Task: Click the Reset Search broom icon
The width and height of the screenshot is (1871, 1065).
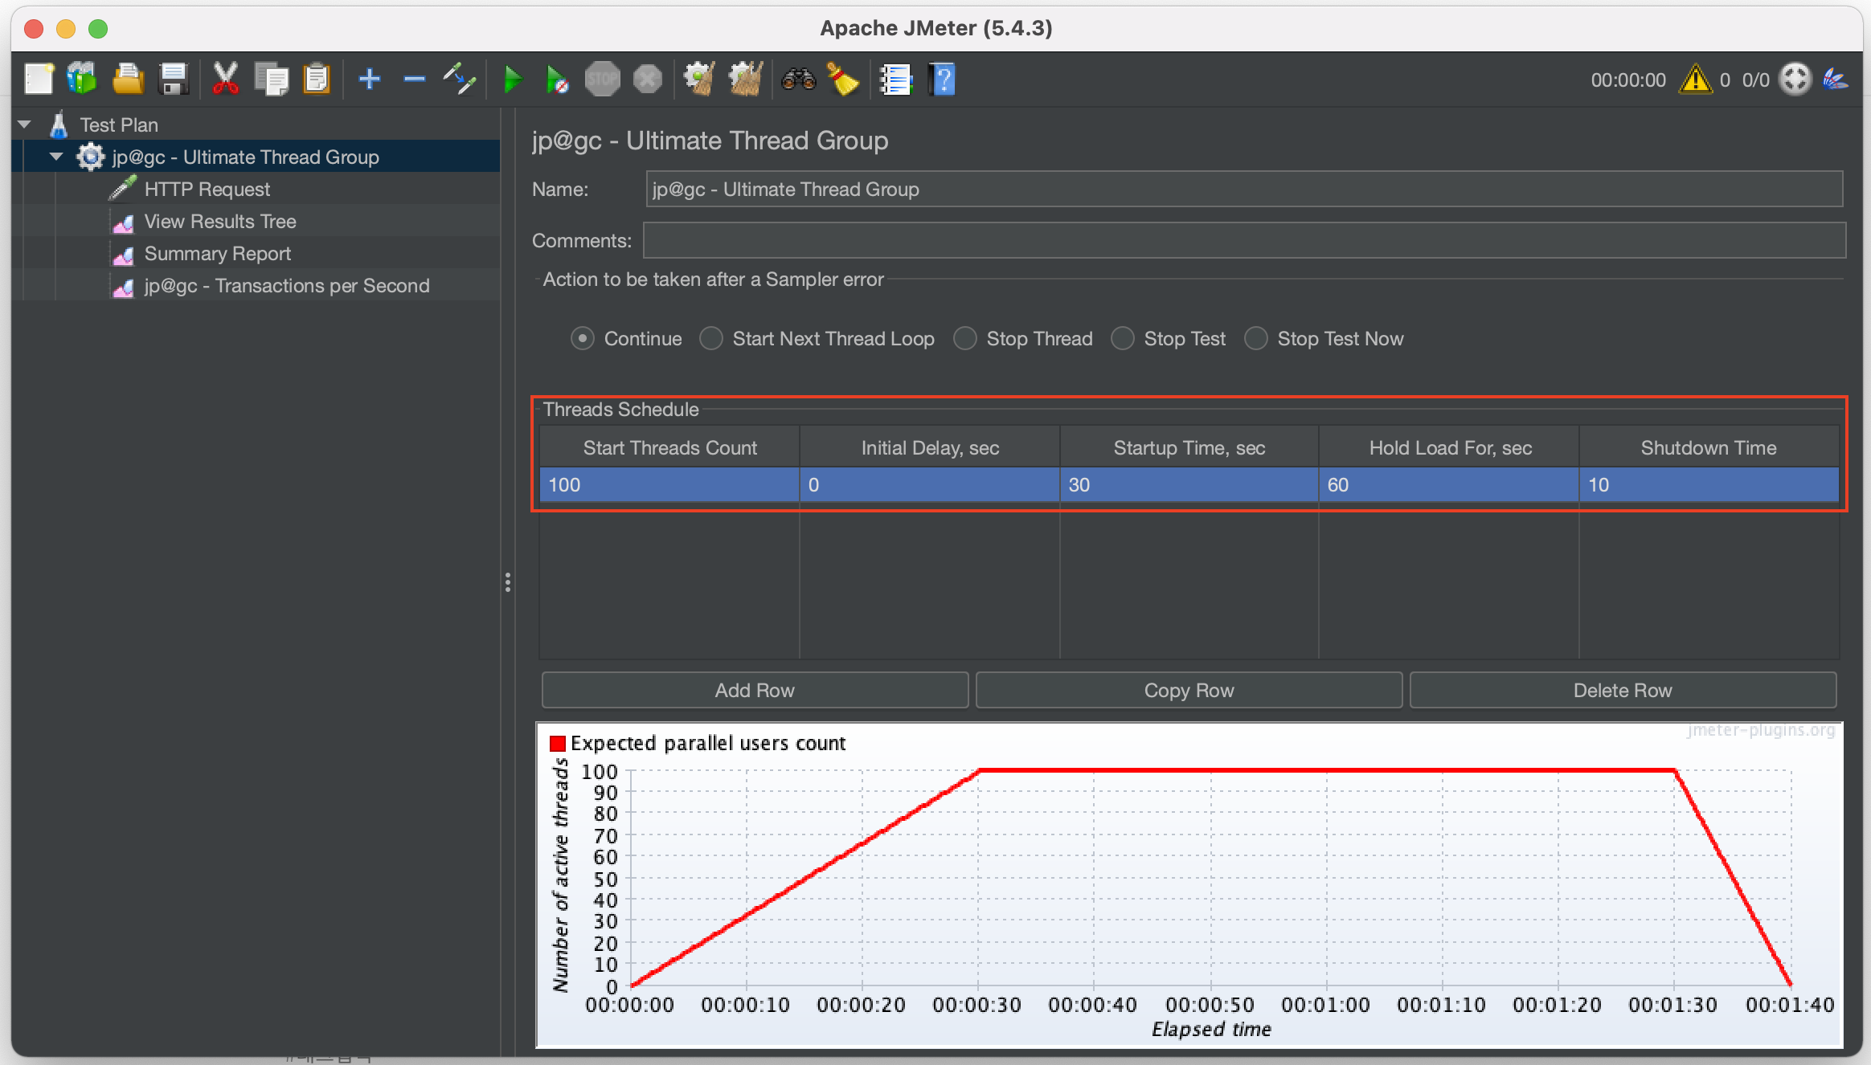Action: pos(843,80)
